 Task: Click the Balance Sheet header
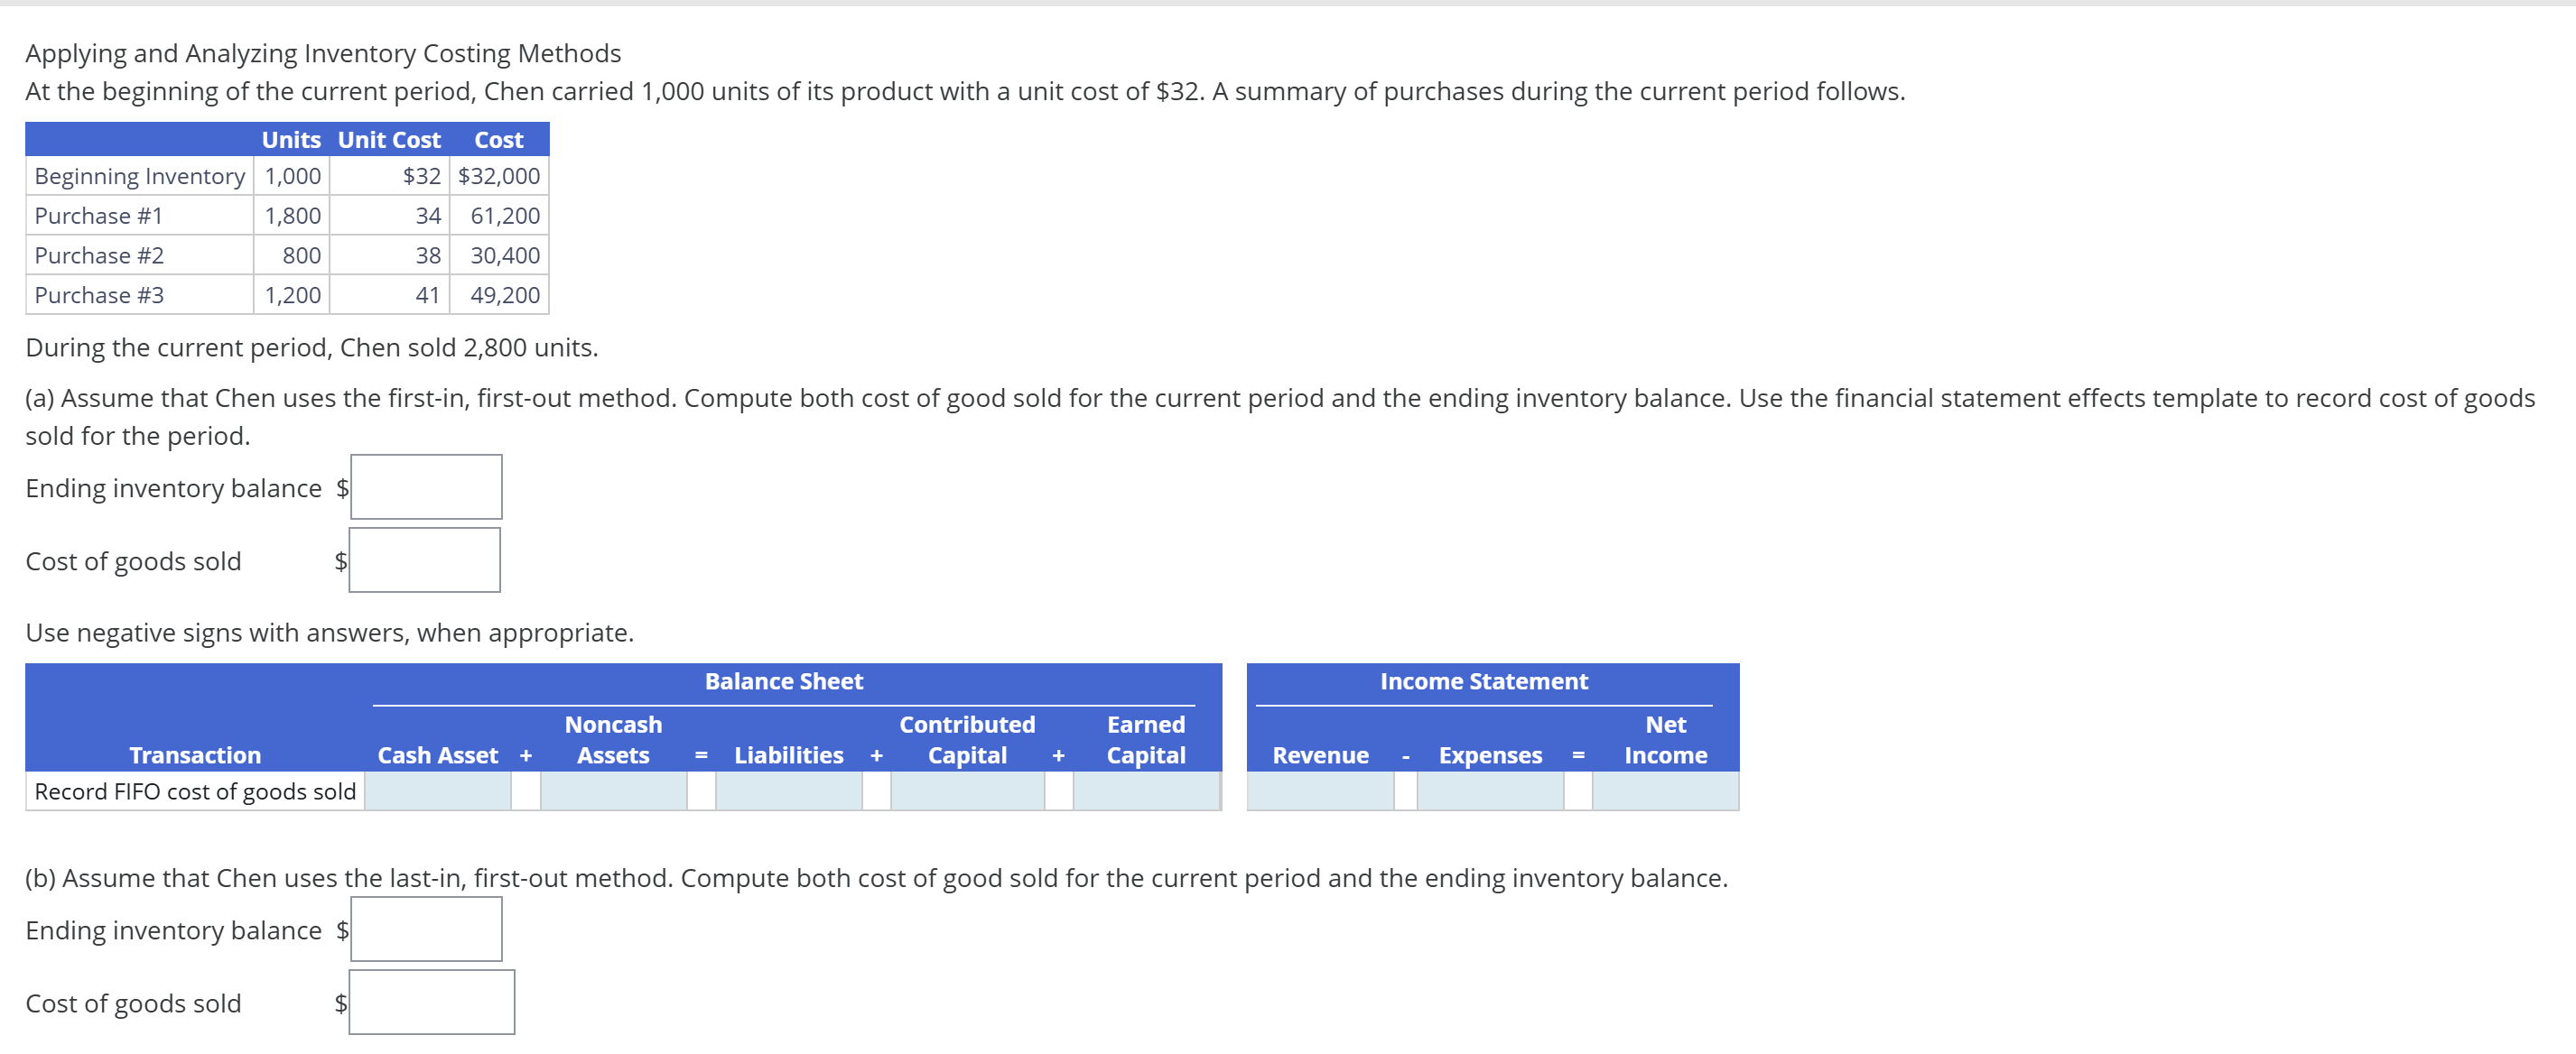tap(784, 680)
